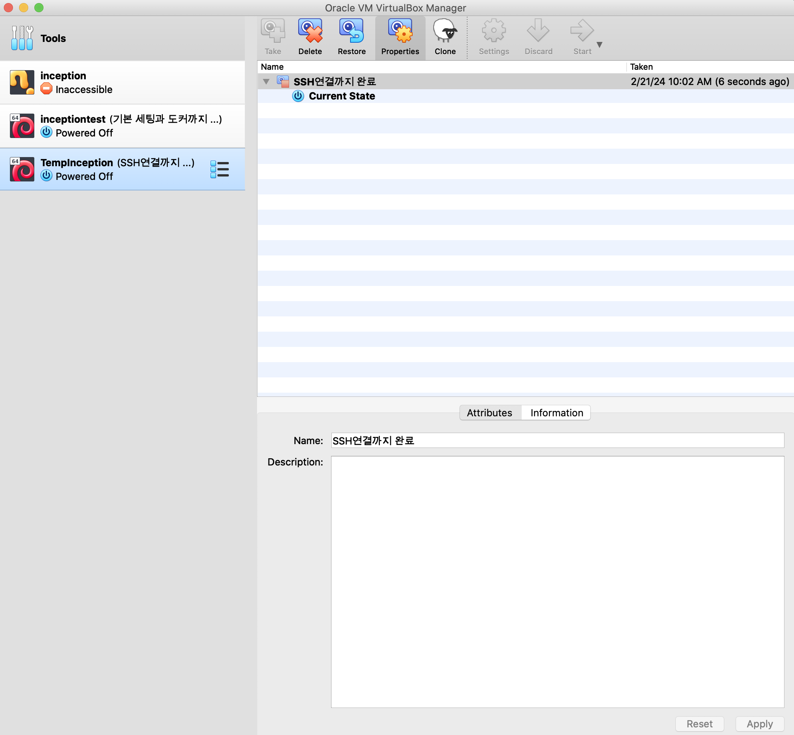
Task: Click the Inaccessible status icon of inception
Action: [x=47, y=89]
